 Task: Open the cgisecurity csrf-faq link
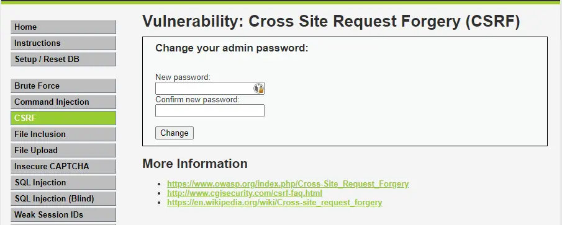coord(245,193)
